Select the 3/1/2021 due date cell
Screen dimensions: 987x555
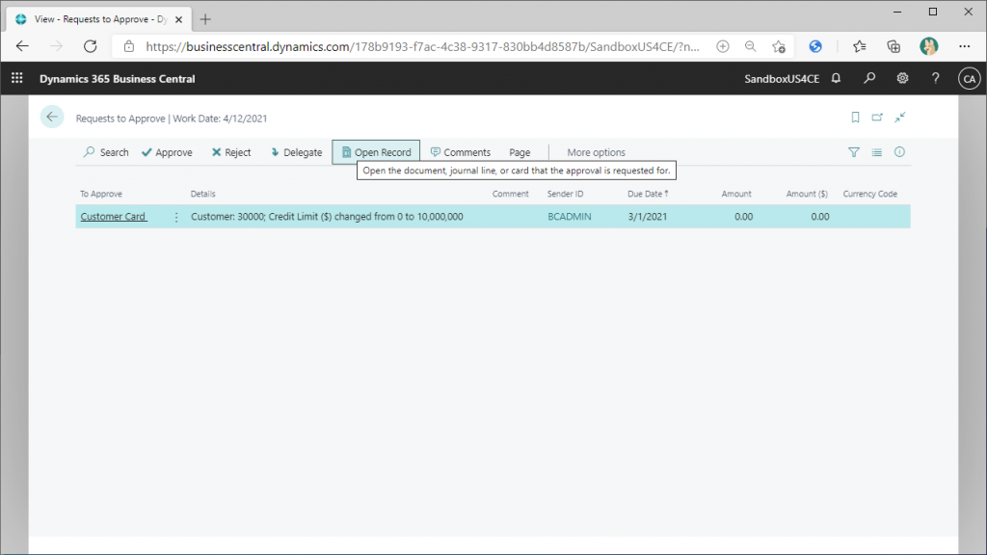click(x=647, y=217)
